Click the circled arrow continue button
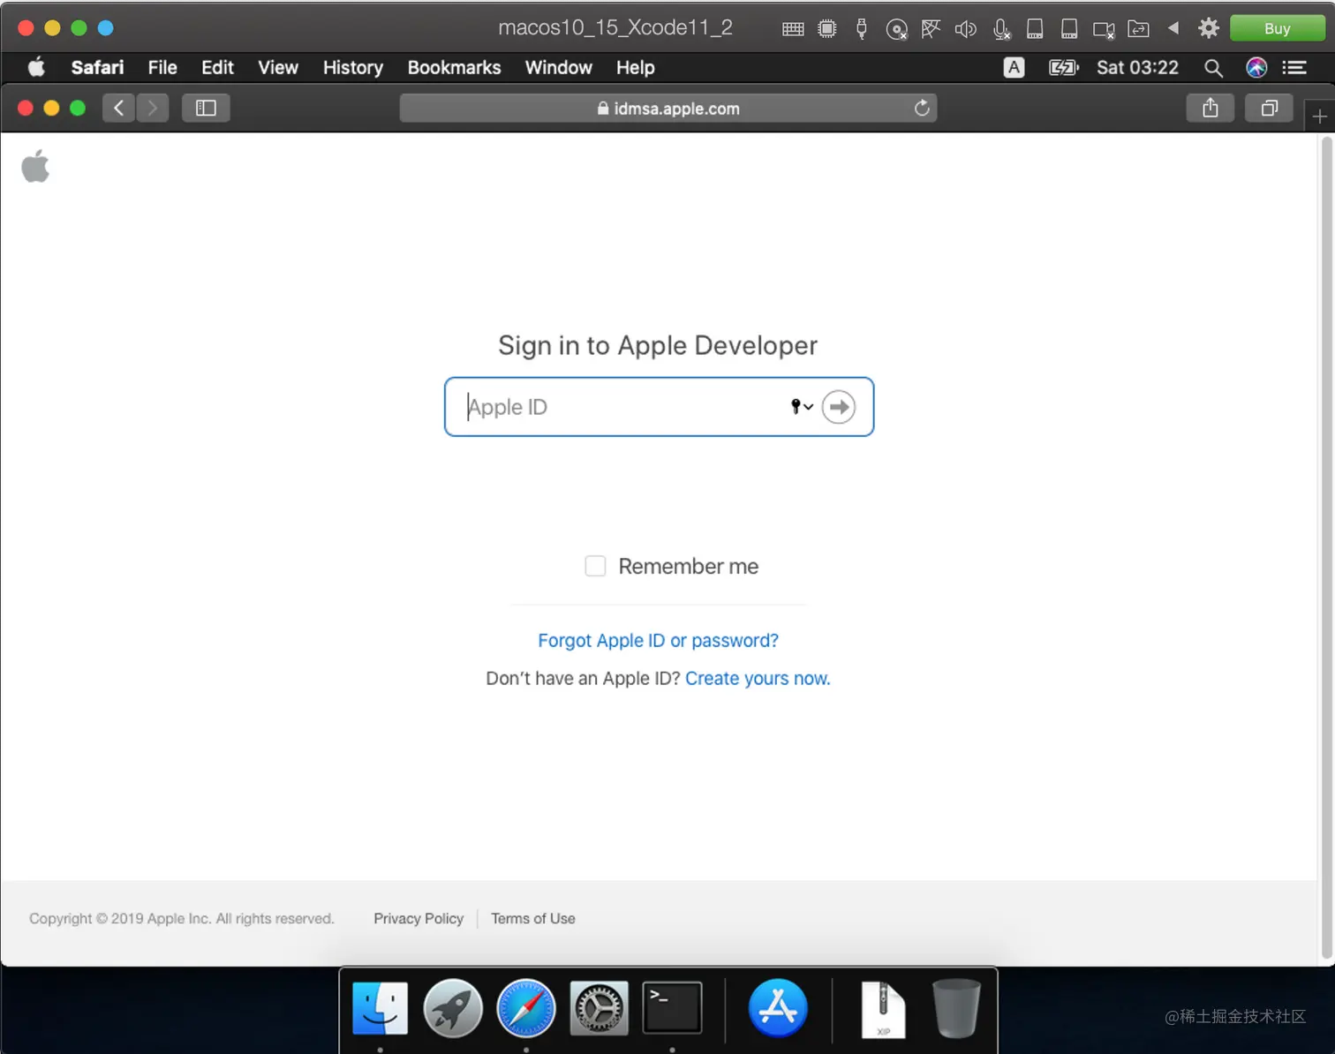Screen dimensions: 1335x1054 839,407
